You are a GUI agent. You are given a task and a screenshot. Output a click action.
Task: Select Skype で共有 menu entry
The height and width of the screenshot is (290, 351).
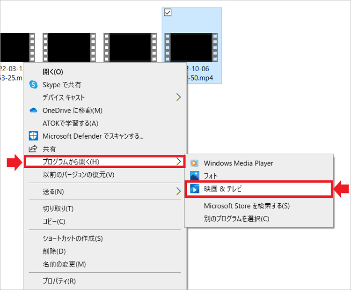pos(105,84)
